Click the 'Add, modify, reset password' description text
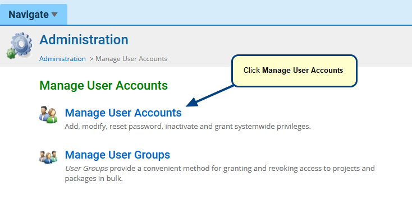The width and height of the screenshot is (412, 209). (188, 127)
